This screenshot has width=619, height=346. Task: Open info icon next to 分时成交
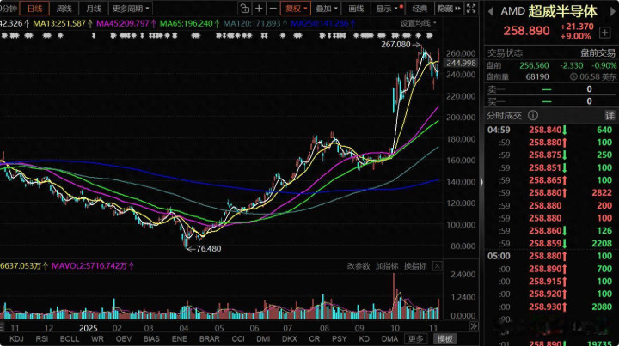click(x=533, y=115)
